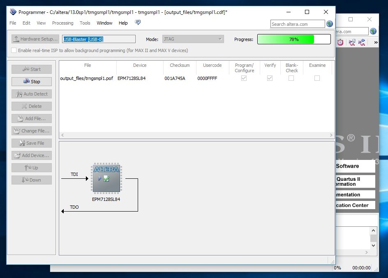Open the Tools menu

point(85,23)
